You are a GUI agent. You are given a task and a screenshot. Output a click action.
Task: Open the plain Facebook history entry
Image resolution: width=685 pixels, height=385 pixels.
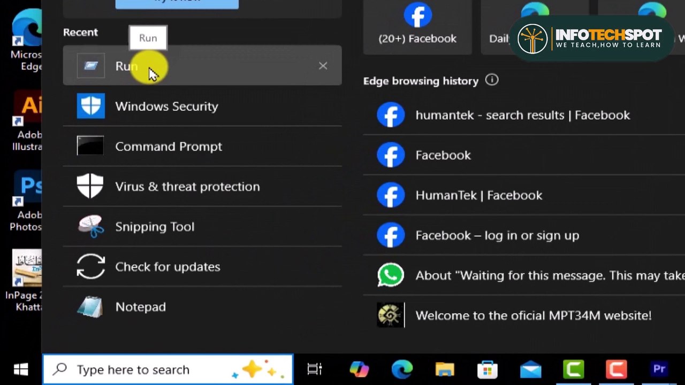[x=524, y=155]
